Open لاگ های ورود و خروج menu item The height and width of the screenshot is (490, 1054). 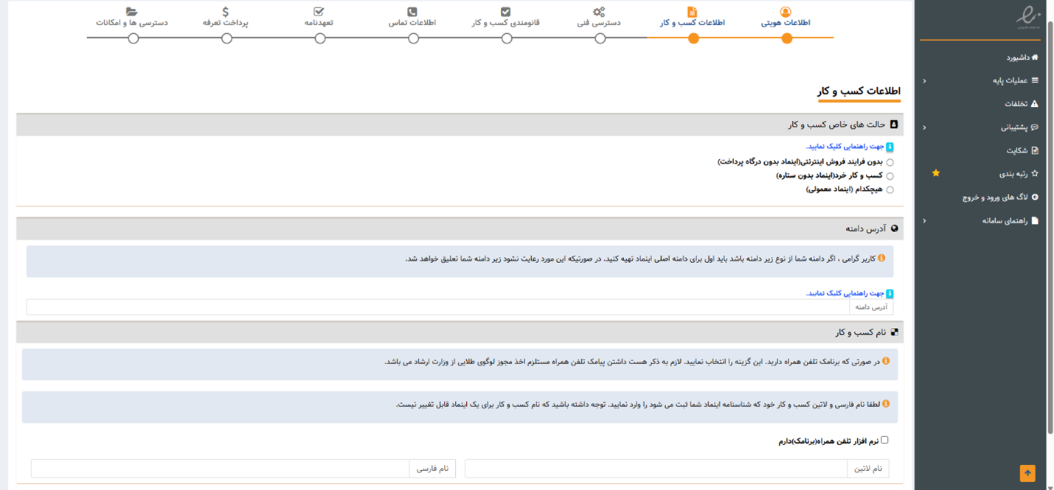999,197
